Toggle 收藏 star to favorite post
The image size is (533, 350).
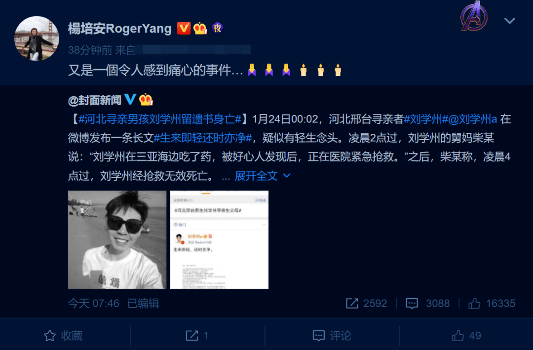(63, 336)
